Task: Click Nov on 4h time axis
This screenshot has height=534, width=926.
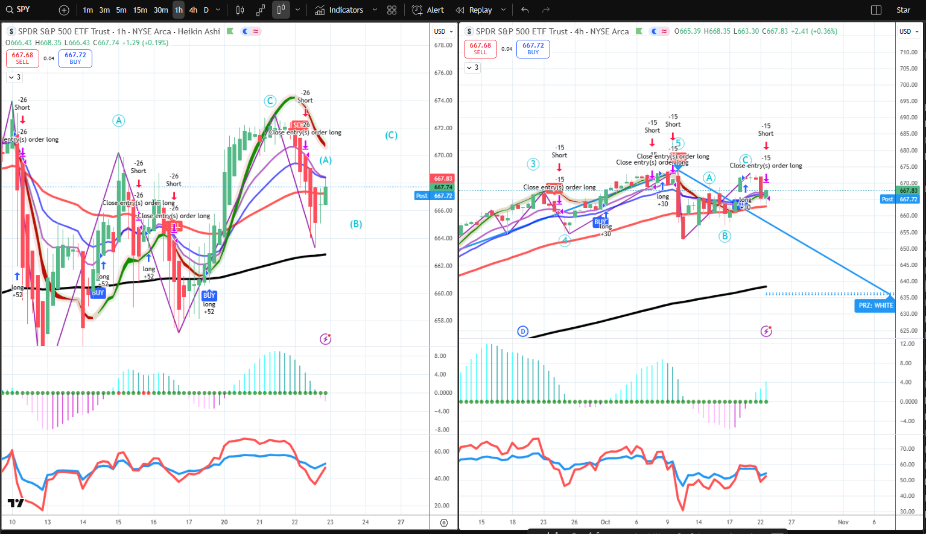Action: [843, 522]
